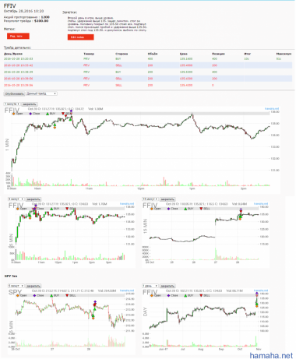Click закрепить beside the 1 день dropdown
The width and height of the screenshot is (296, 359).
pos(167,286)
